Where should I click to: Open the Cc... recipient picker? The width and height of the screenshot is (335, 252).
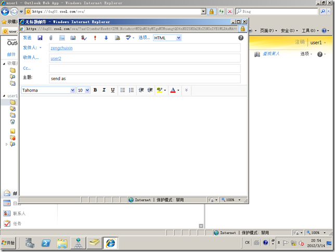[x=27, y=68]
